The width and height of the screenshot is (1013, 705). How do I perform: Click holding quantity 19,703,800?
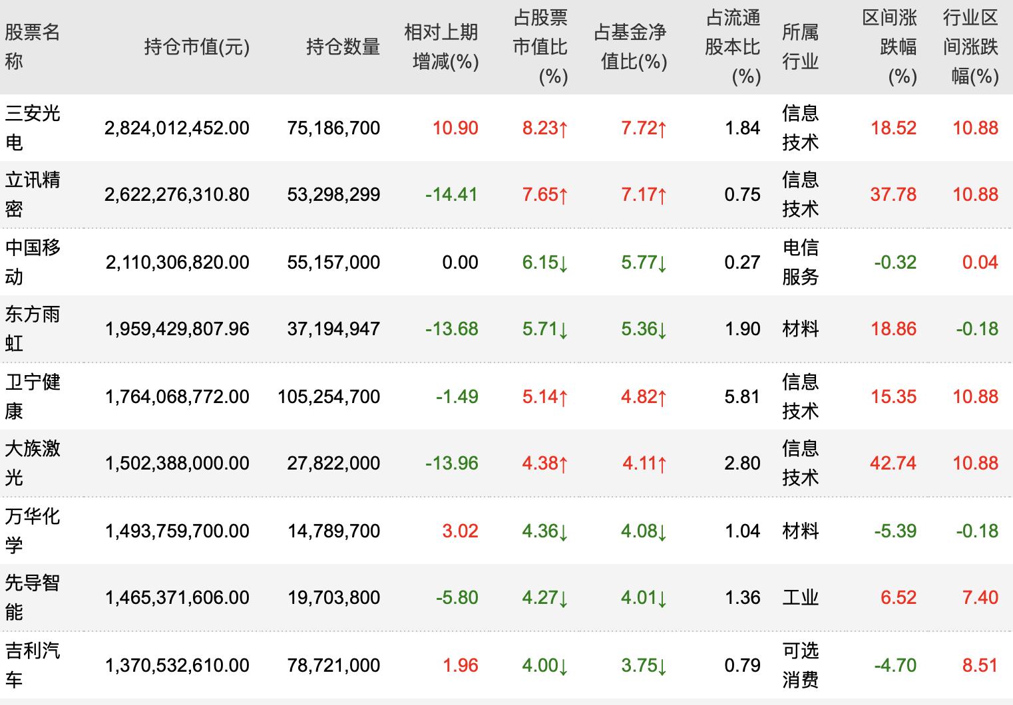[333, 597]
